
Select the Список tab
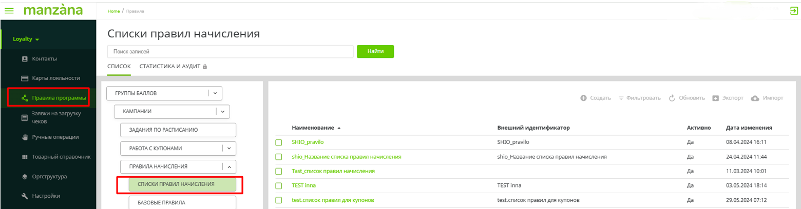pyautogui.click(x=119, y=67)
